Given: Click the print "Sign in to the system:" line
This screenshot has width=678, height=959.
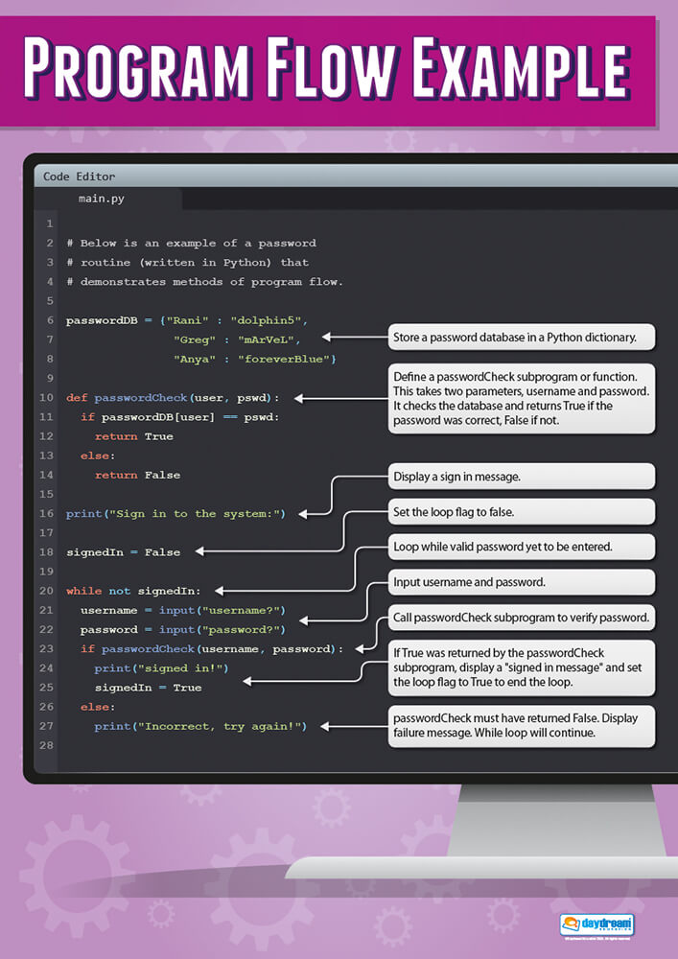Looking at the screenshot, I should 175,514.
